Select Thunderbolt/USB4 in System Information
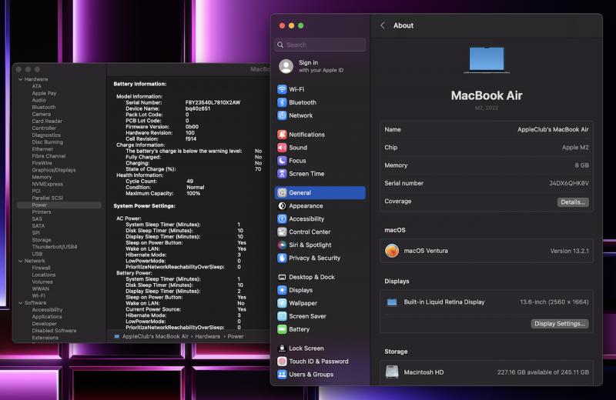 pyautogui.click(x=55, y=247)
